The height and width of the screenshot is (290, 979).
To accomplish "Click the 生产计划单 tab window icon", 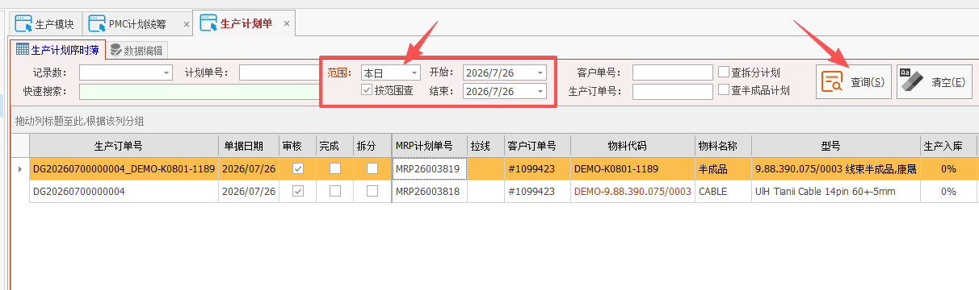I will point(208,23).
